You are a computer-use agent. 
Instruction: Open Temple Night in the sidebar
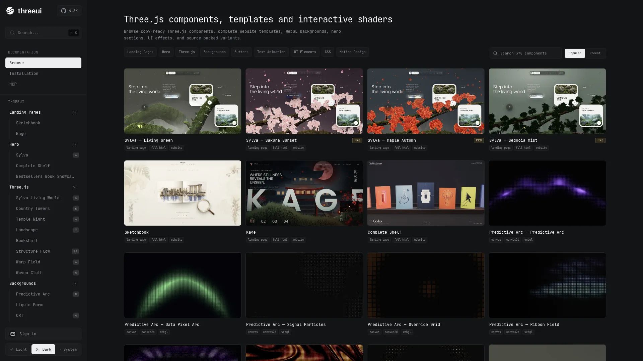(30, 219)
